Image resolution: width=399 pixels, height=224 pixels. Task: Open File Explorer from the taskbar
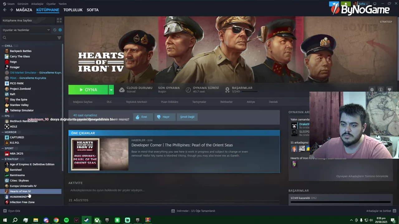[x=36, y=220]
